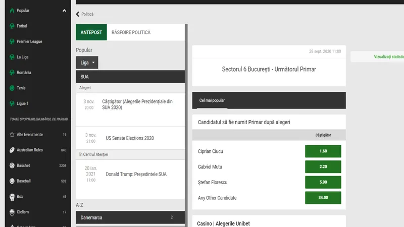Bet on Ciprian Ciucu at 1.60

coord(323,151)
